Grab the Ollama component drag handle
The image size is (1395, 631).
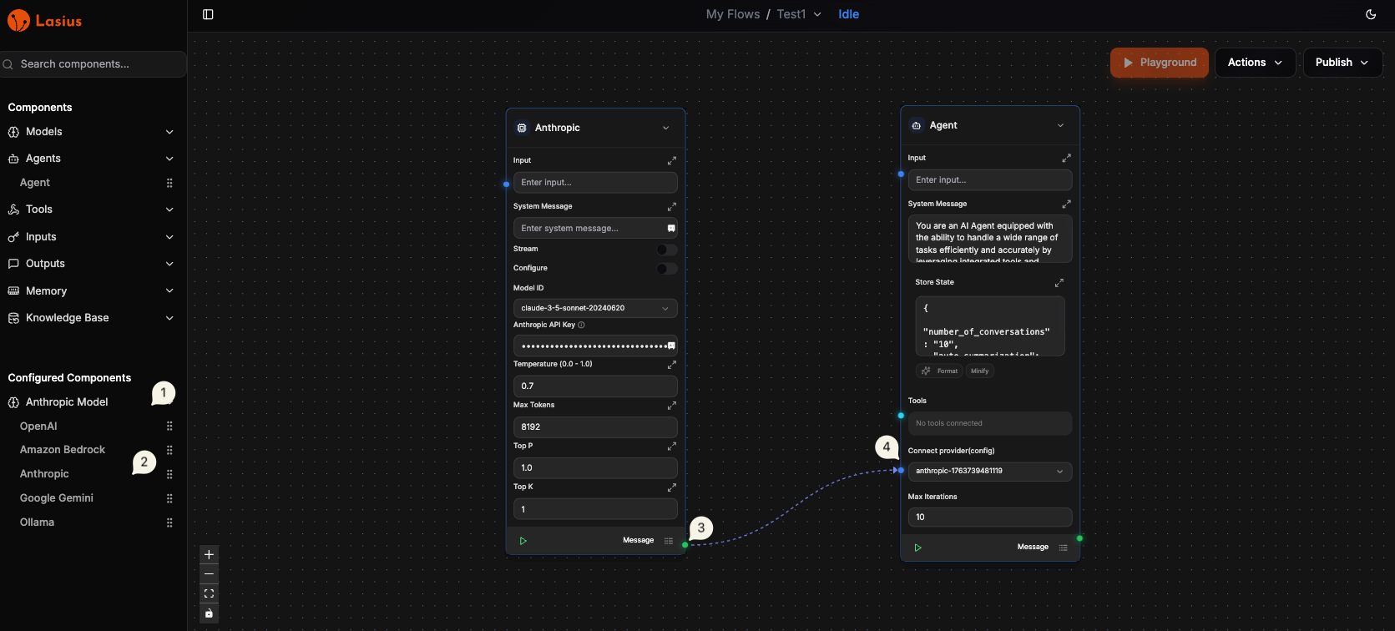pyautogui.click(x=169, y=522)
